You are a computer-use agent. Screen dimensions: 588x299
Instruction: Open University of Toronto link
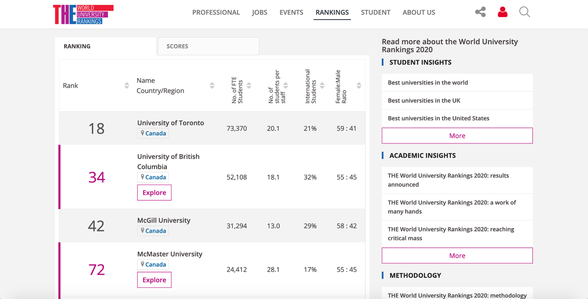[171, 123]
